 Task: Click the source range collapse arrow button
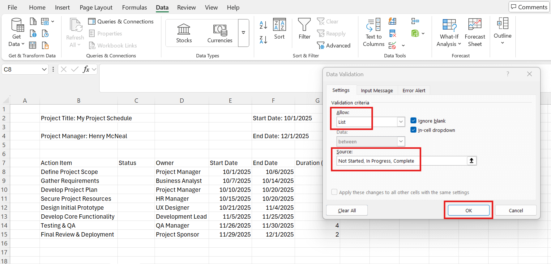472,161
